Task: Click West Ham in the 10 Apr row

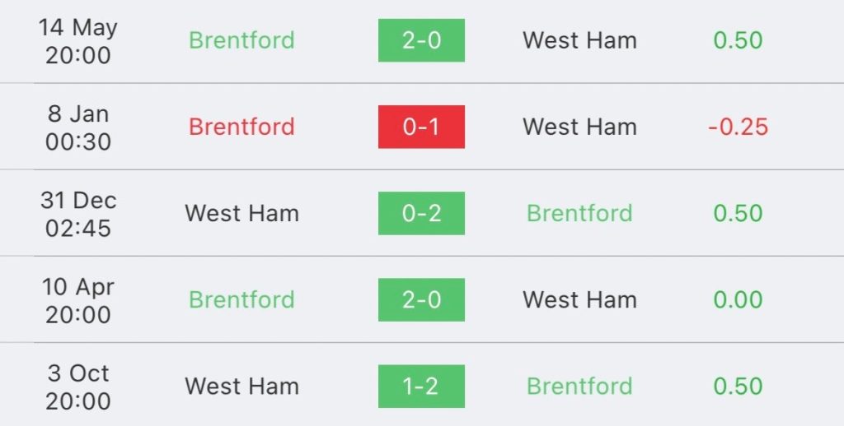Action: point(579,299)
